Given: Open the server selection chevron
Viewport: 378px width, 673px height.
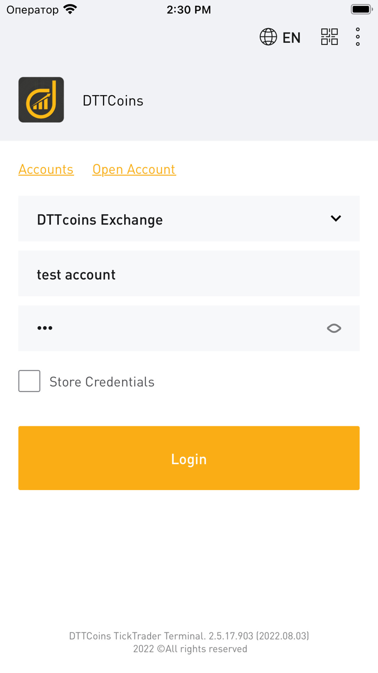Looking at the screenshot, I should pos(335,219).
